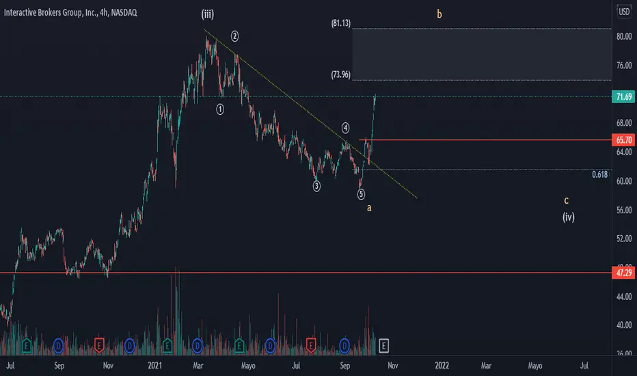Select the (iii) wave label at the peak
The height and width of the screenshot is (376, 637).
[x=208, y=14]
